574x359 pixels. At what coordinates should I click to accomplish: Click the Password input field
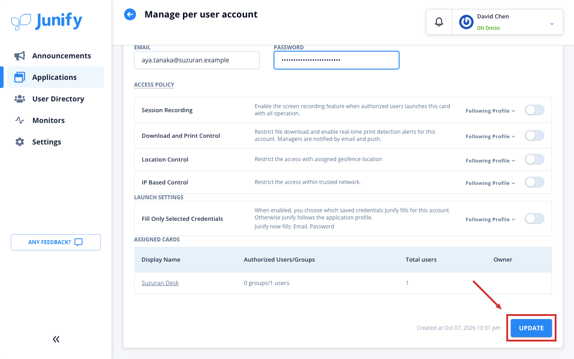pyautogui.click(x=336, y=60)
